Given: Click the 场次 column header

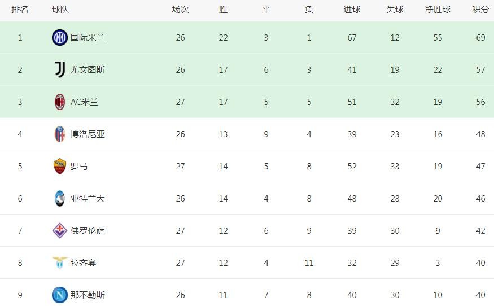Looking at the screenshot, I should point(180,10).
